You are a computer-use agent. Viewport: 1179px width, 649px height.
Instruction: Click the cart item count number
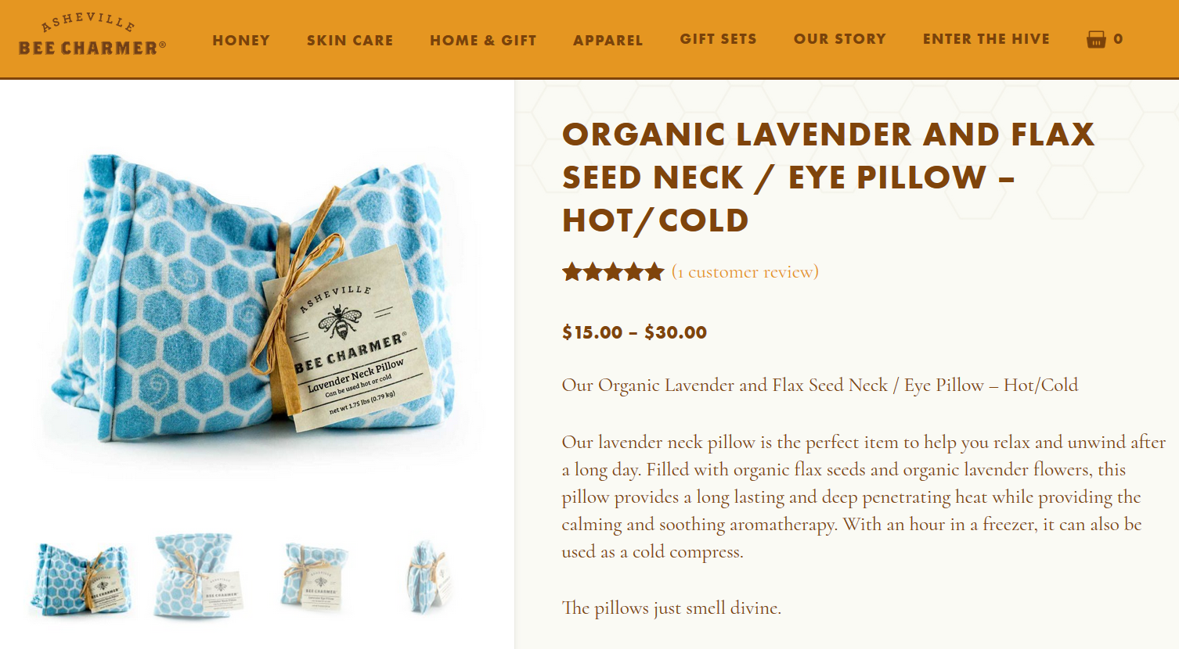(1118, 39)
